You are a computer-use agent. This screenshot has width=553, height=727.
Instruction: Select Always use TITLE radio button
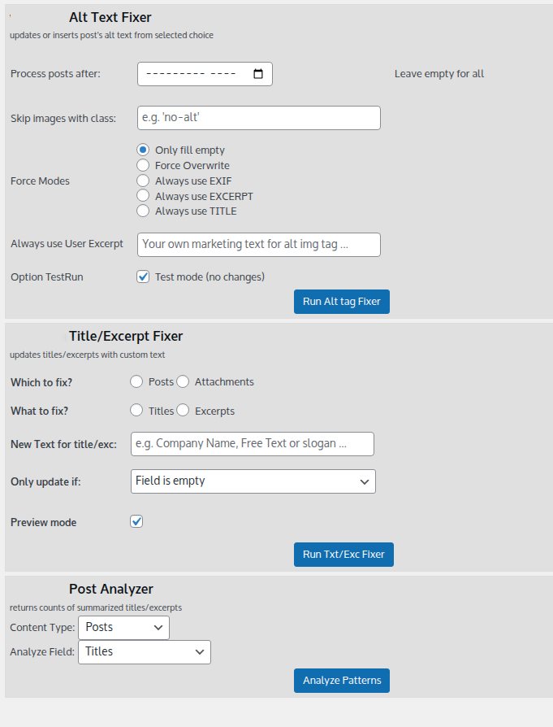(x=143, y=211)
